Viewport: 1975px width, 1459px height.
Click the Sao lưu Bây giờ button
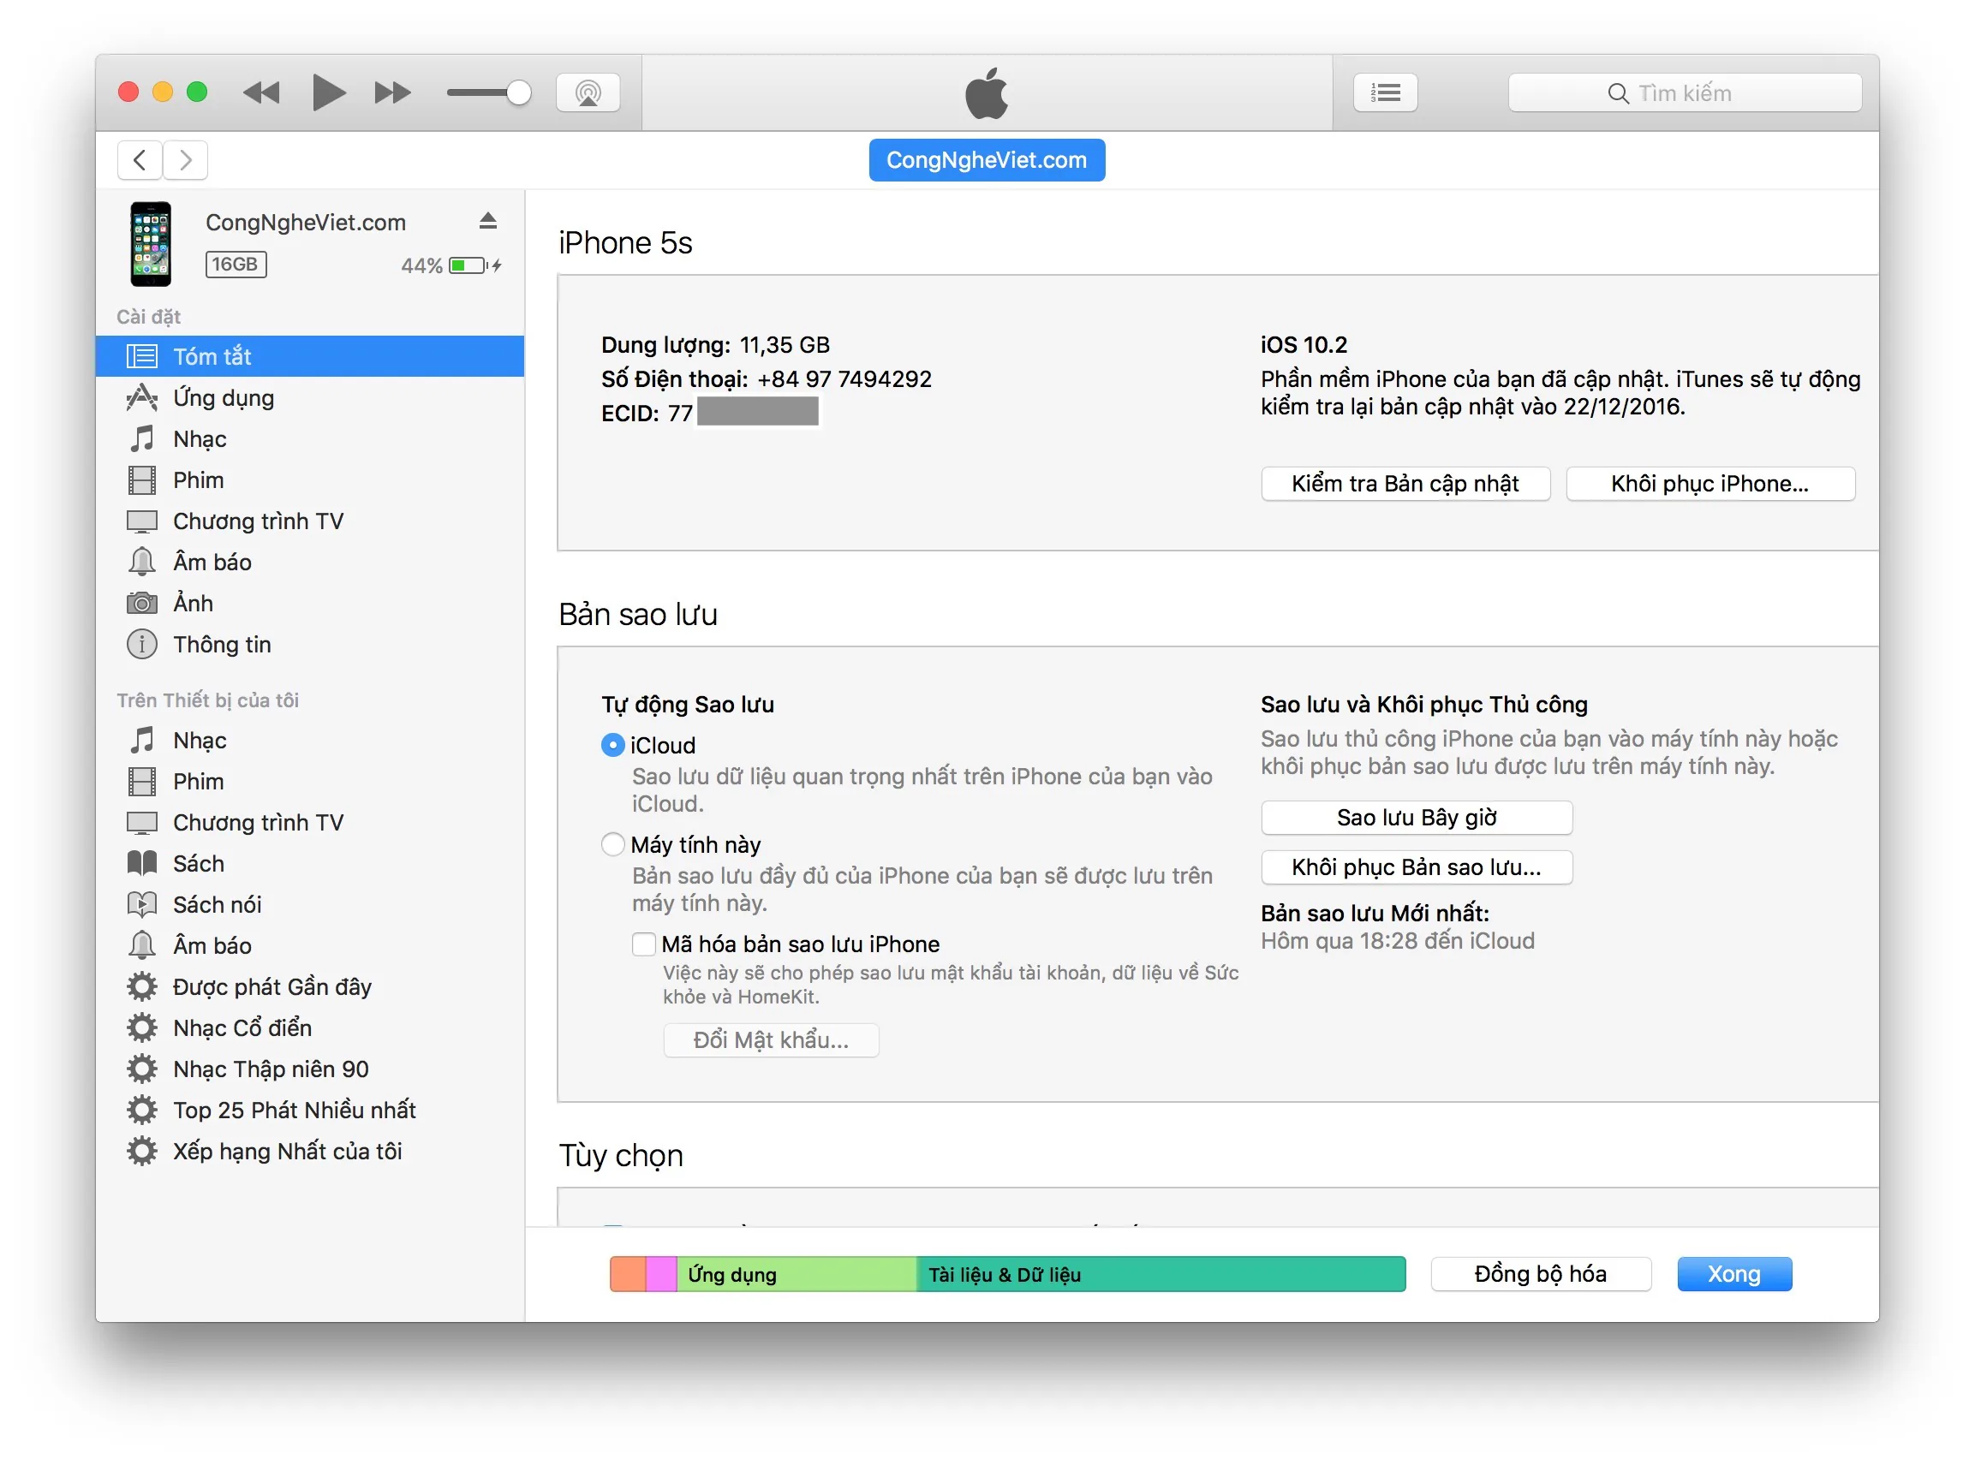tap(1417, 818)
